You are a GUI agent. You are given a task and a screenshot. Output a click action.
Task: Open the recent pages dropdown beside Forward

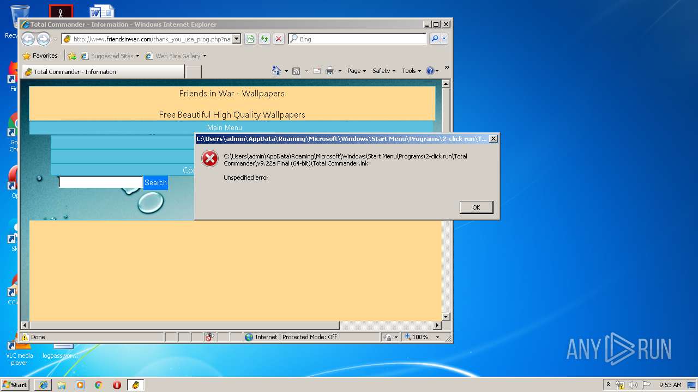pos(55,39)
